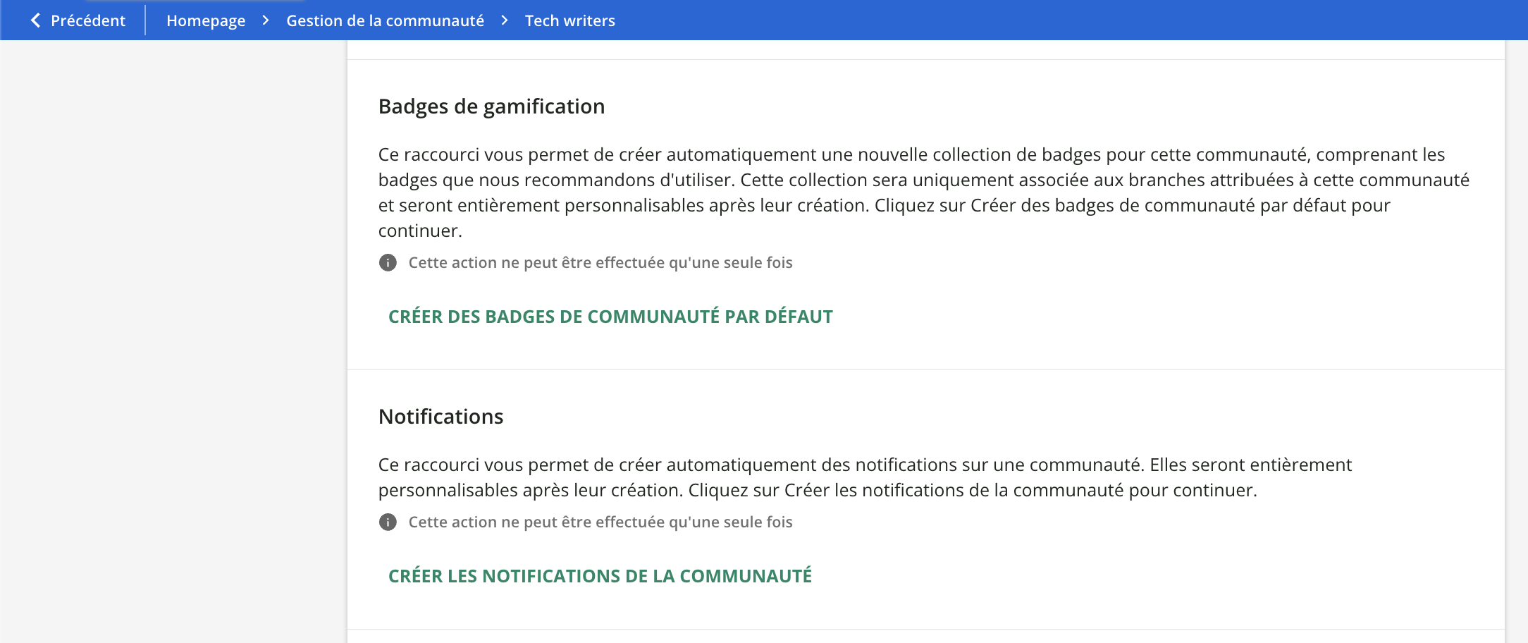Viewport: 1528px width, 643px height.
Task: Click the info icon in Badges de gamification section
Action: [x=387, y=262]
